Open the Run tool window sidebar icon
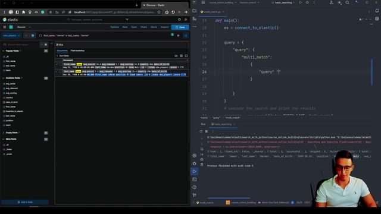The width and height of the screenshot is (381, 214). tap(195, 172)
